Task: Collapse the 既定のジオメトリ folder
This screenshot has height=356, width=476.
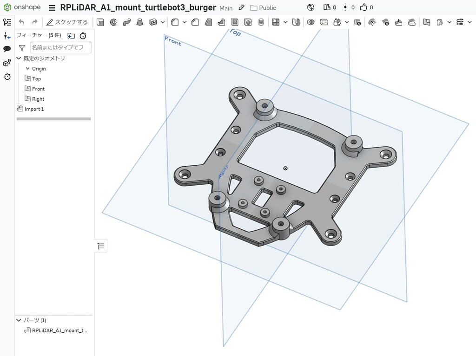Action: pos(19,58)
